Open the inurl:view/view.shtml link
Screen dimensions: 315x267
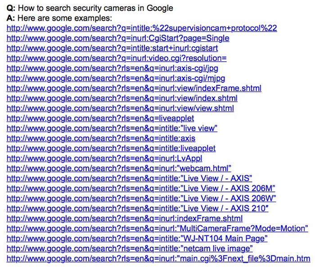tap(120, 109)
